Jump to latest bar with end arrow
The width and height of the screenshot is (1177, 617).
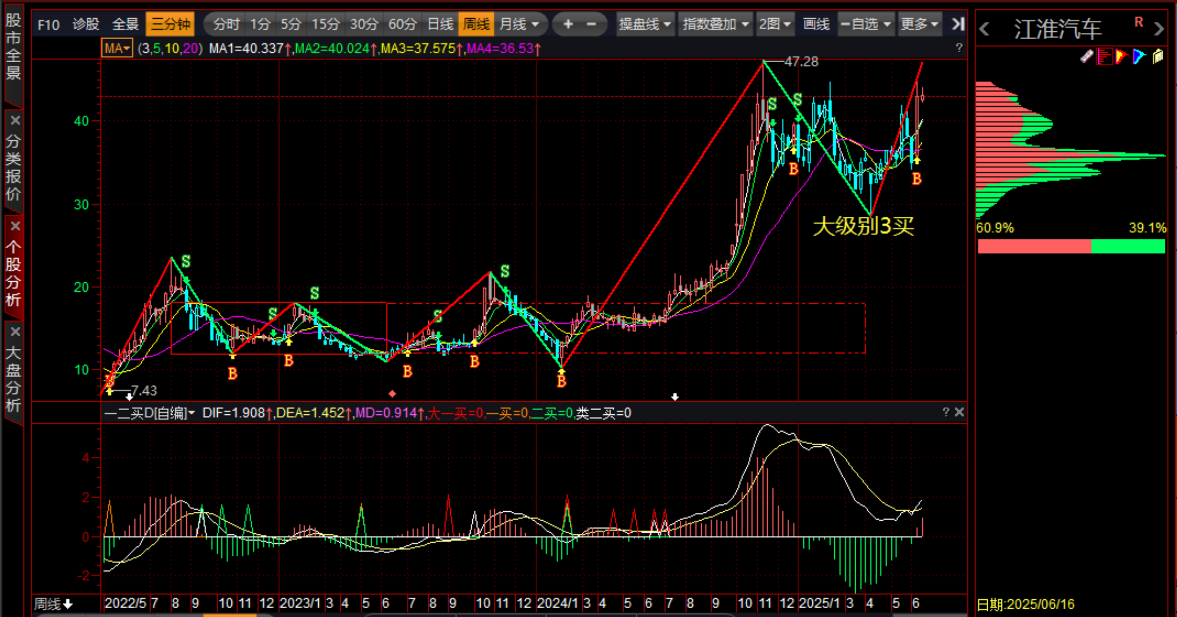(x=958, y=24)
